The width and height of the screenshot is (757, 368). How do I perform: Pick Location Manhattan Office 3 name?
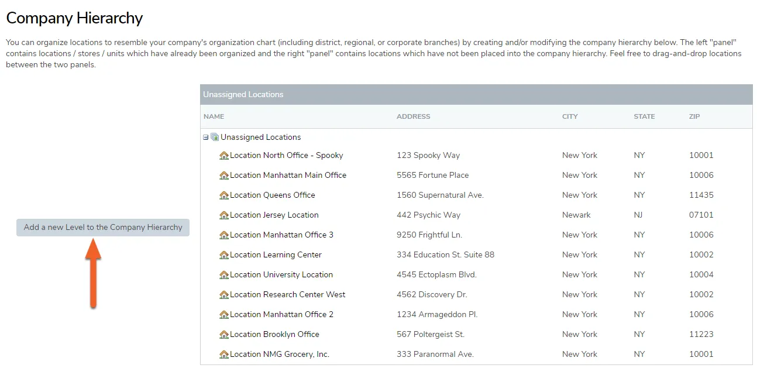click(x=281, y=235)
